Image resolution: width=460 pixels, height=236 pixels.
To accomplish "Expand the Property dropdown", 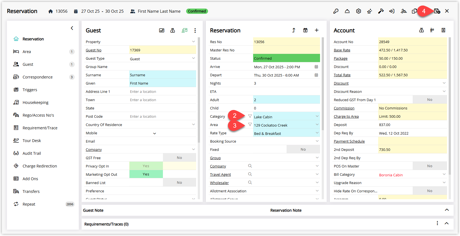I will [x=193, y=41].
